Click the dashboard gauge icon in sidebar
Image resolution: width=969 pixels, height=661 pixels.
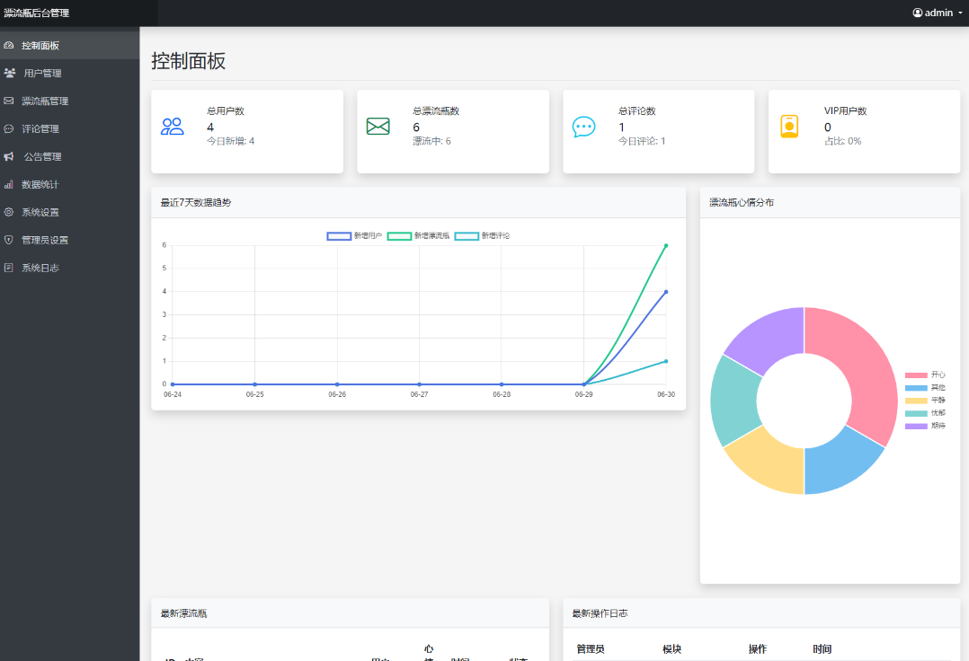(x=9, y=45)
